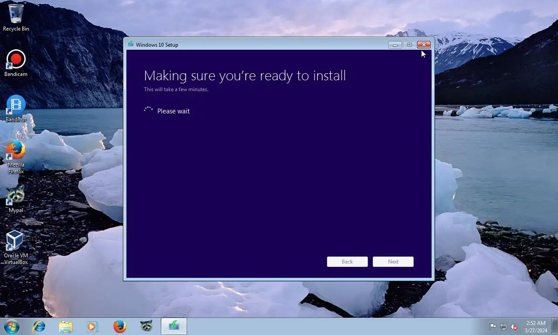This screenshot has height=335, width=558.
Task: Select the Windows 10 Setup taskbar button
Action: point(174,326)
